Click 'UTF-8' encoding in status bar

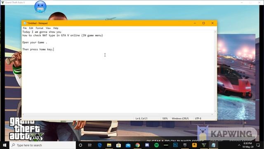click(x=198, y=119)
